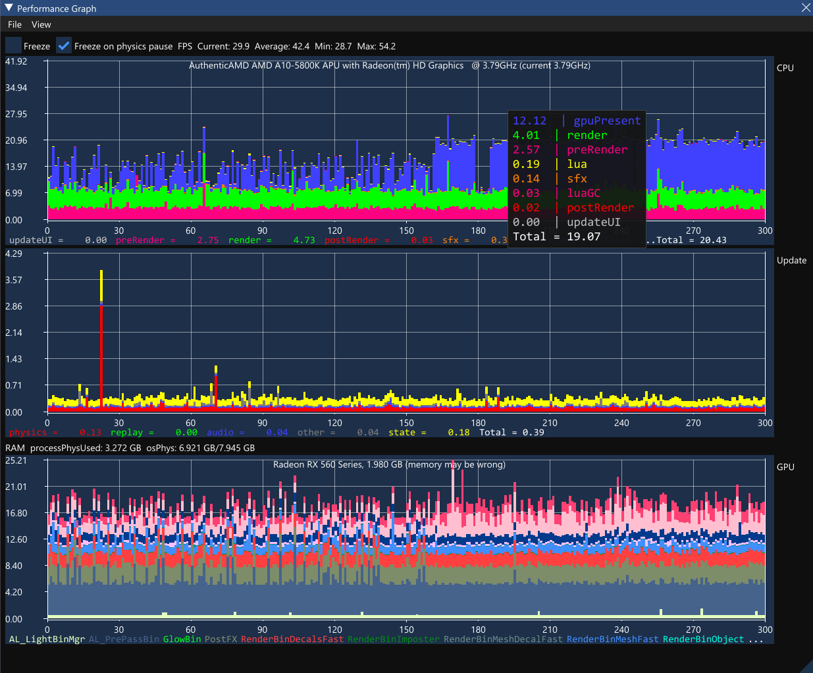
Task: Enable the Freeze checkbox
Action: pyautogui.click(x=14, y=45)
